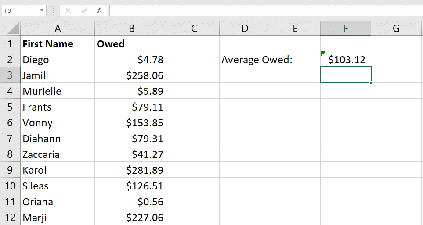Image resolution: width=423 pixels, height=225 pixels.
Task: Select the $103.12 average result cell
Action: coord(346,59)
